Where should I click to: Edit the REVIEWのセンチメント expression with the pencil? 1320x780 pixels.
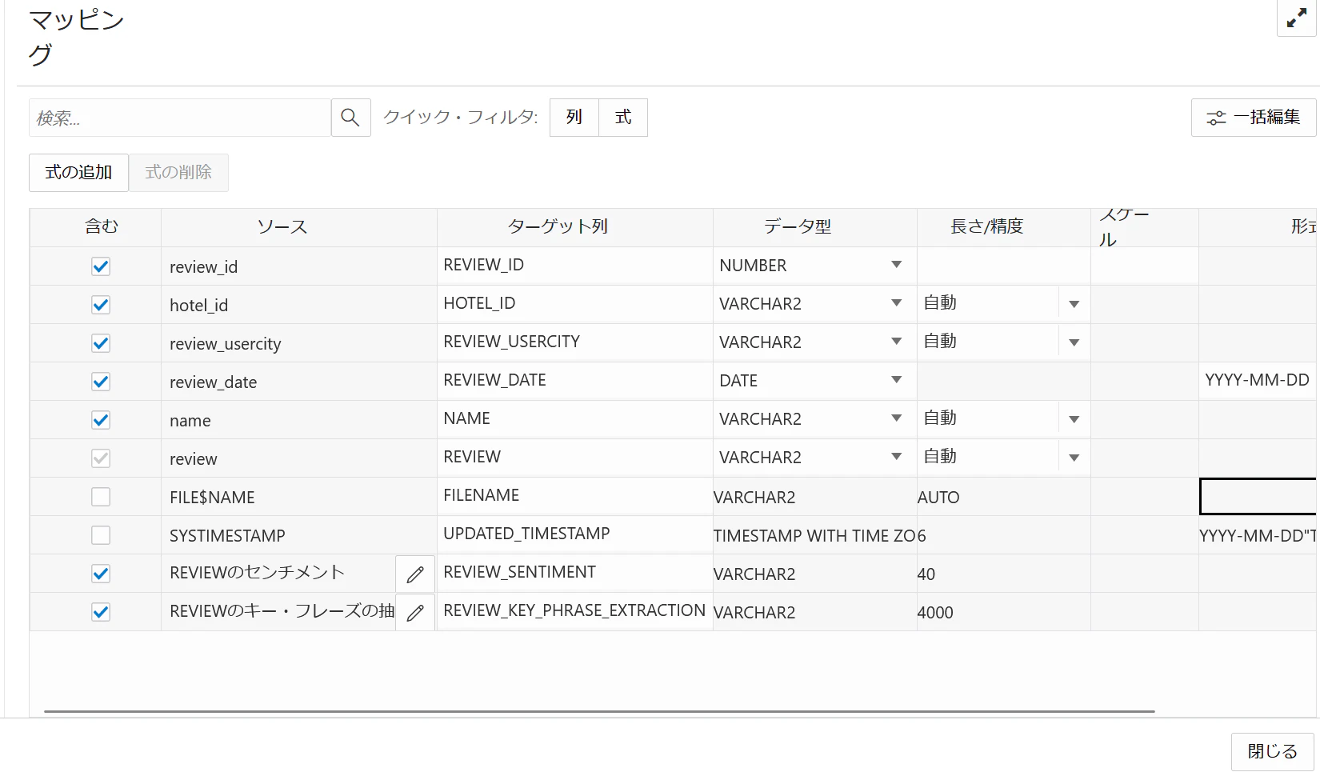pyautogui.click(x=415, y=574)
